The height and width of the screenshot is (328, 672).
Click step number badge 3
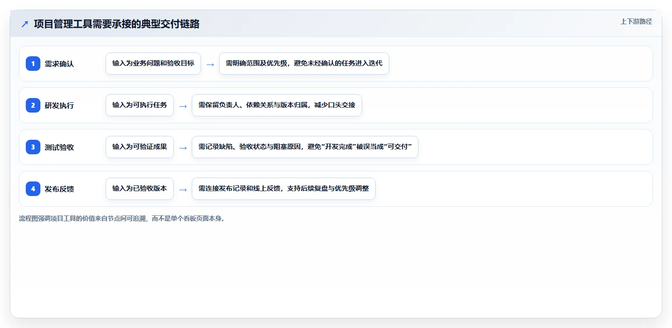click(x=33, y=147)
